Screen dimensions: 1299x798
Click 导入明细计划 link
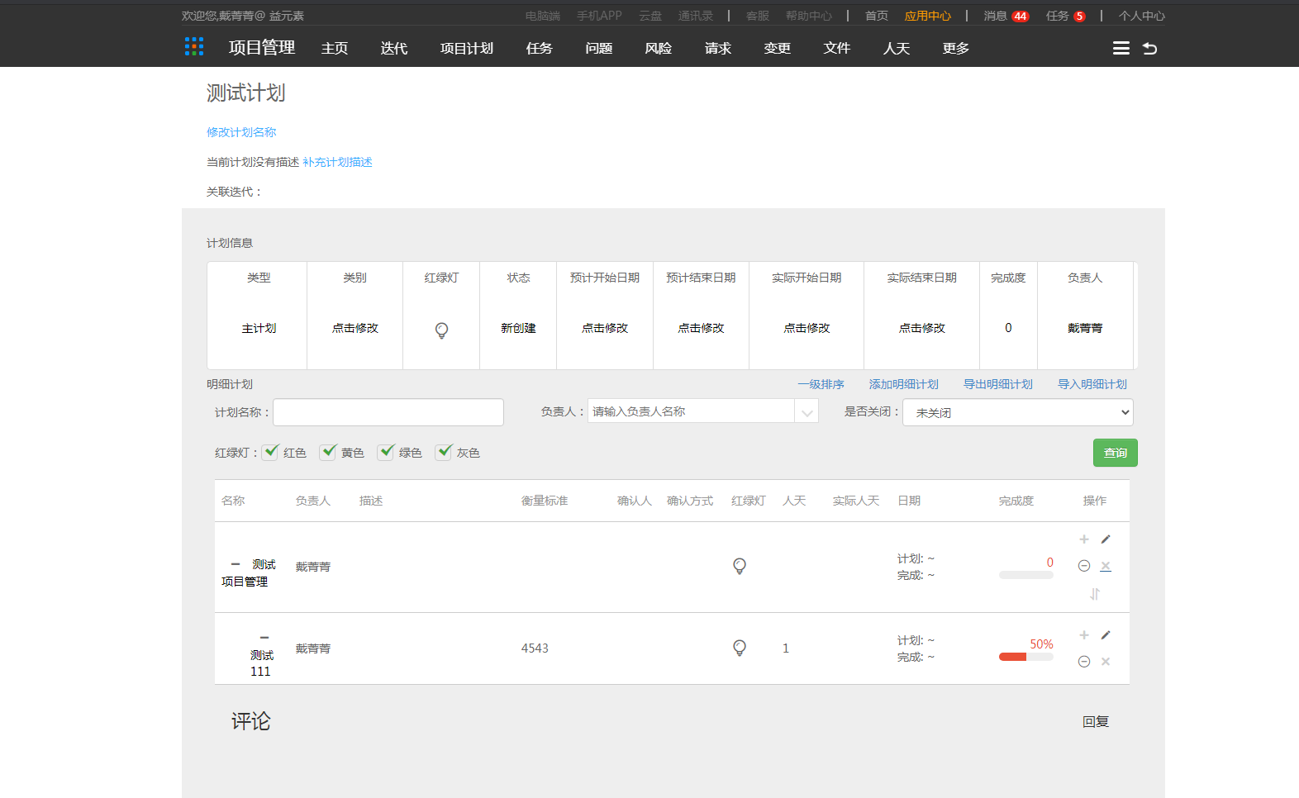[x=1092, y=384]
